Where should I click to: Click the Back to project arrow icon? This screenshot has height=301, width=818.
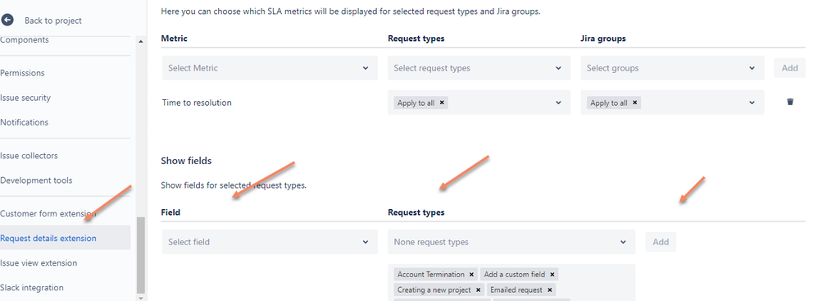(7, 21)
